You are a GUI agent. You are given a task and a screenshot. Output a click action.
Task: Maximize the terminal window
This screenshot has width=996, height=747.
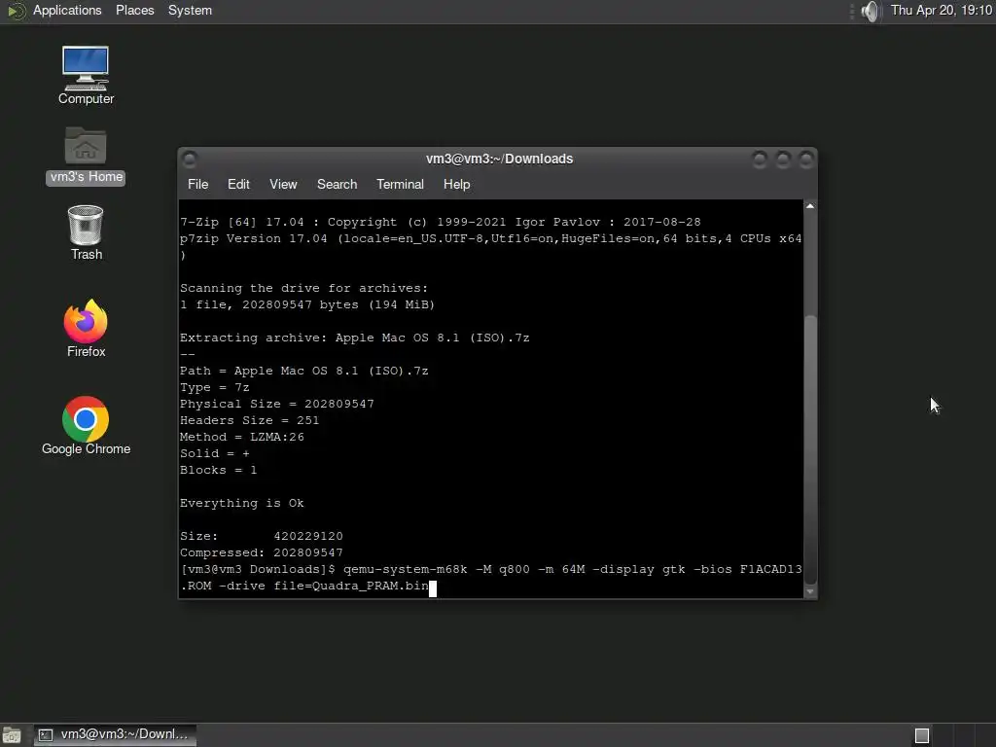pyautogui.click(x=783, y=159)
